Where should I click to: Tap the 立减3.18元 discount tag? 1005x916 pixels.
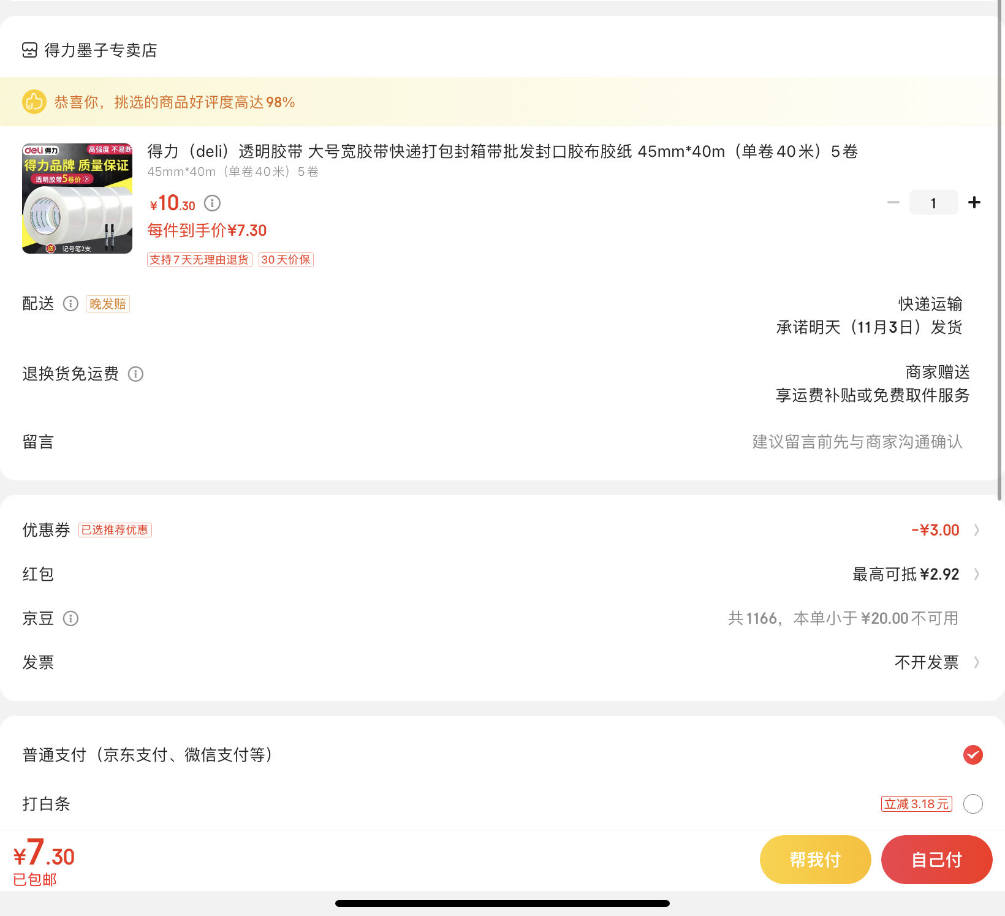pos(917,804)
